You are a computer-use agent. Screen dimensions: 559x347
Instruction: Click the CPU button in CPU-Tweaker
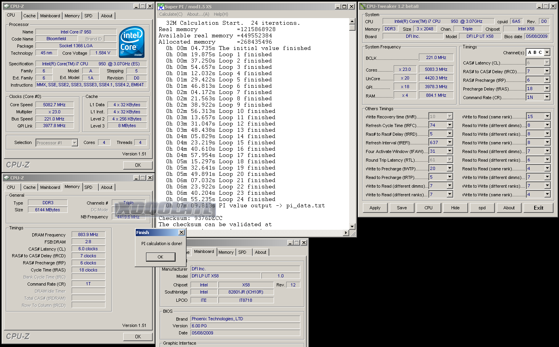click(x=428, y=208)
